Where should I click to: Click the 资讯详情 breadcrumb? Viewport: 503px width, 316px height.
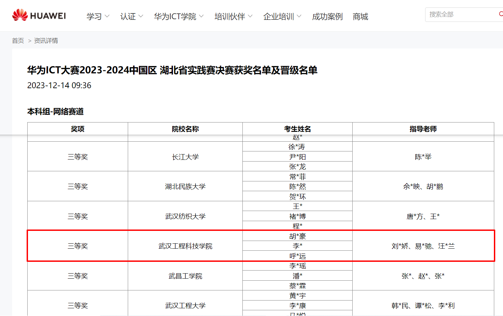tap(46, 41)
